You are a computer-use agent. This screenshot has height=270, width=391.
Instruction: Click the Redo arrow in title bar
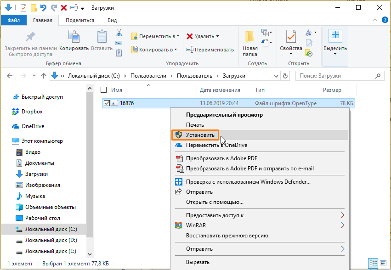pos(54,8)
